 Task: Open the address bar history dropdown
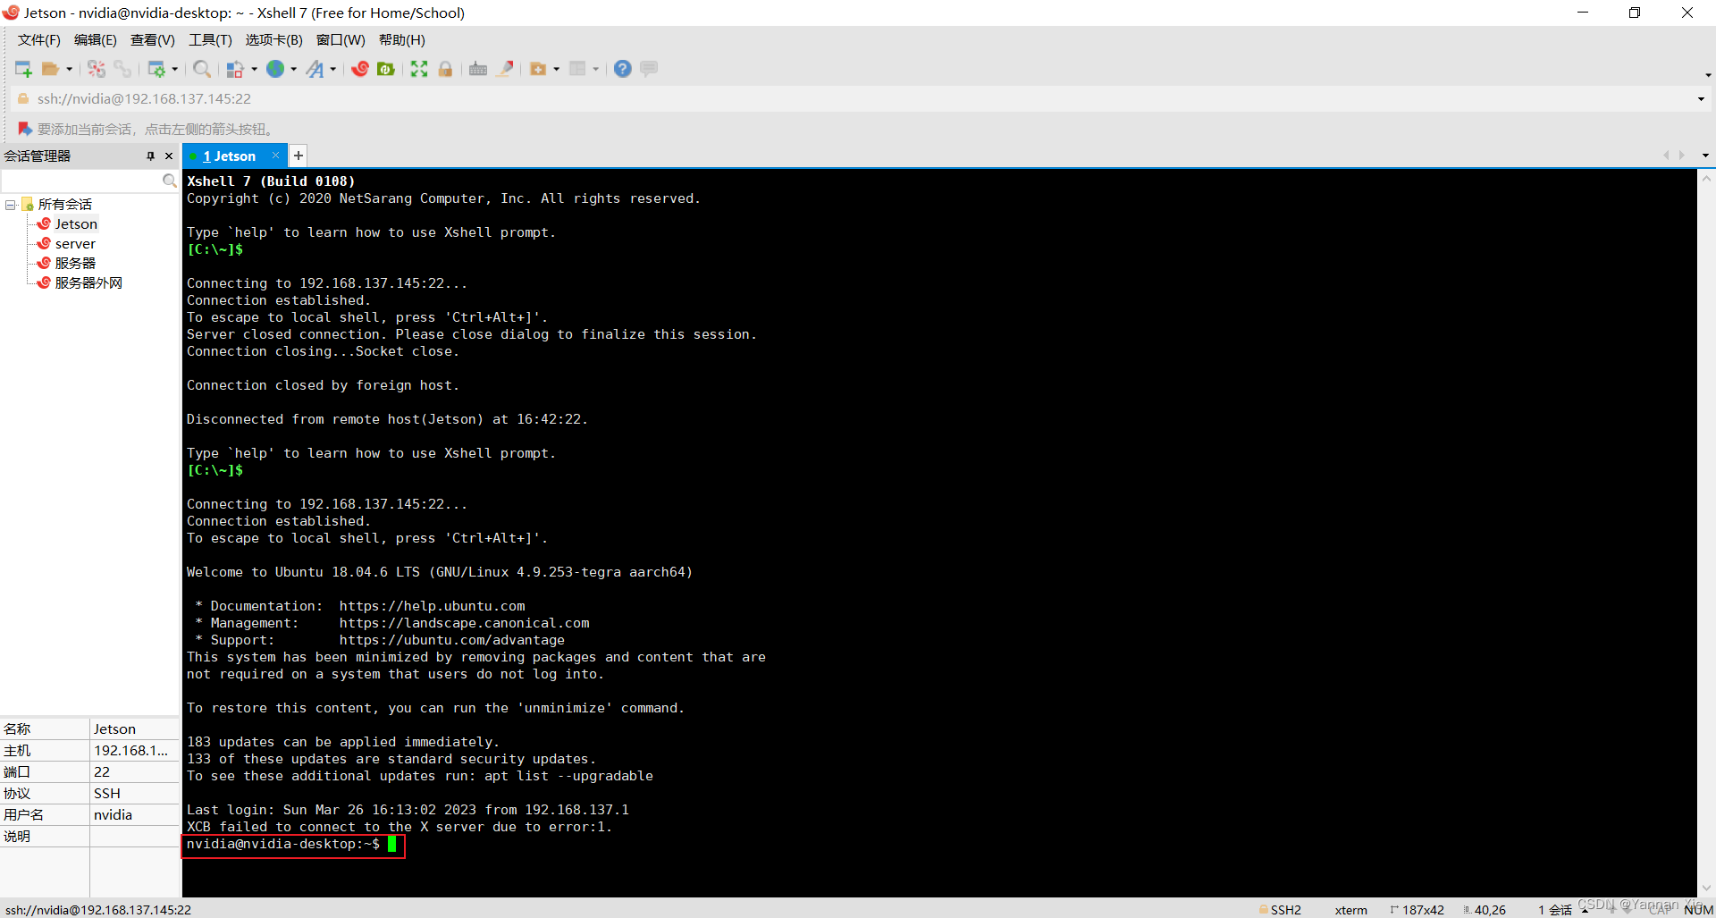point(1702,98)
